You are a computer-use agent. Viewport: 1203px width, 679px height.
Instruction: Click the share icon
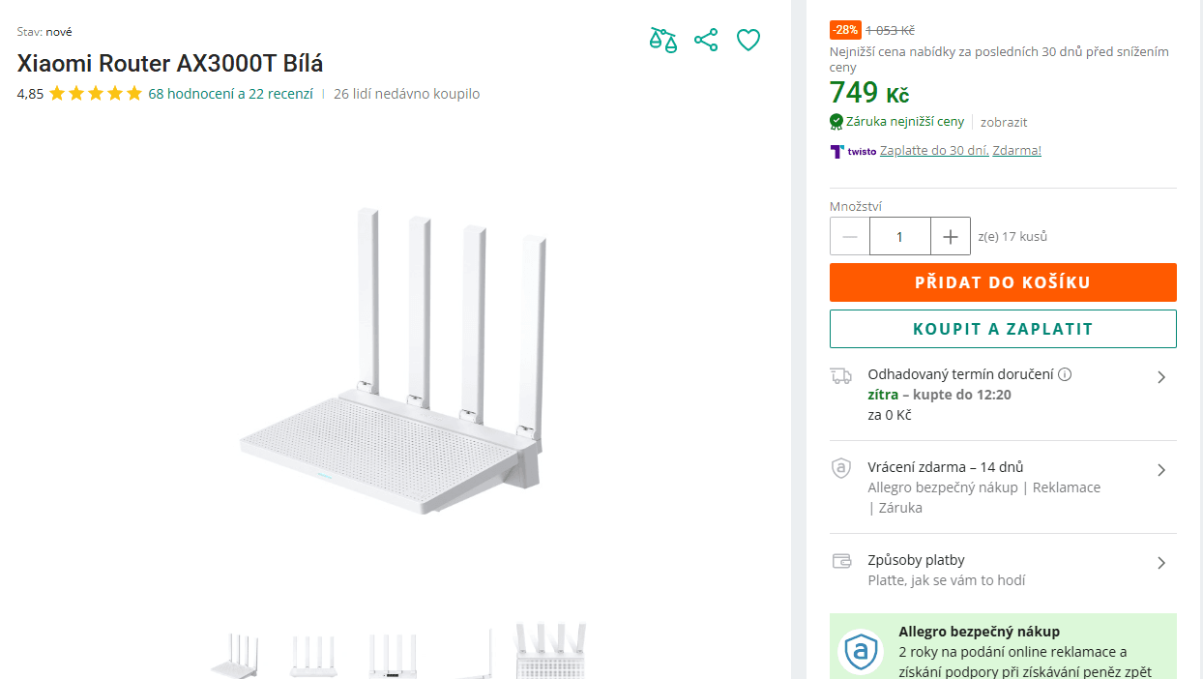(x=706, y=40)
